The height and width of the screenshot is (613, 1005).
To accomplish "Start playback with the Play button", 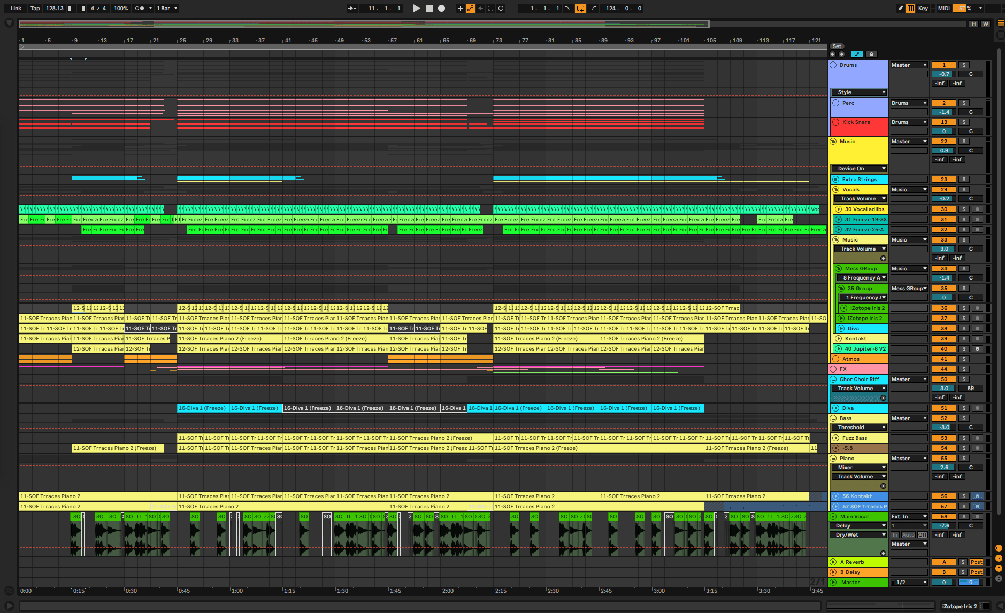I will (x=417, y=8).
